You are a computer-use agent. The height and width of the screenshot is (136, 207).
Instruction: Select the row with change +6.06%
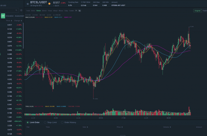tap(11, 37)
